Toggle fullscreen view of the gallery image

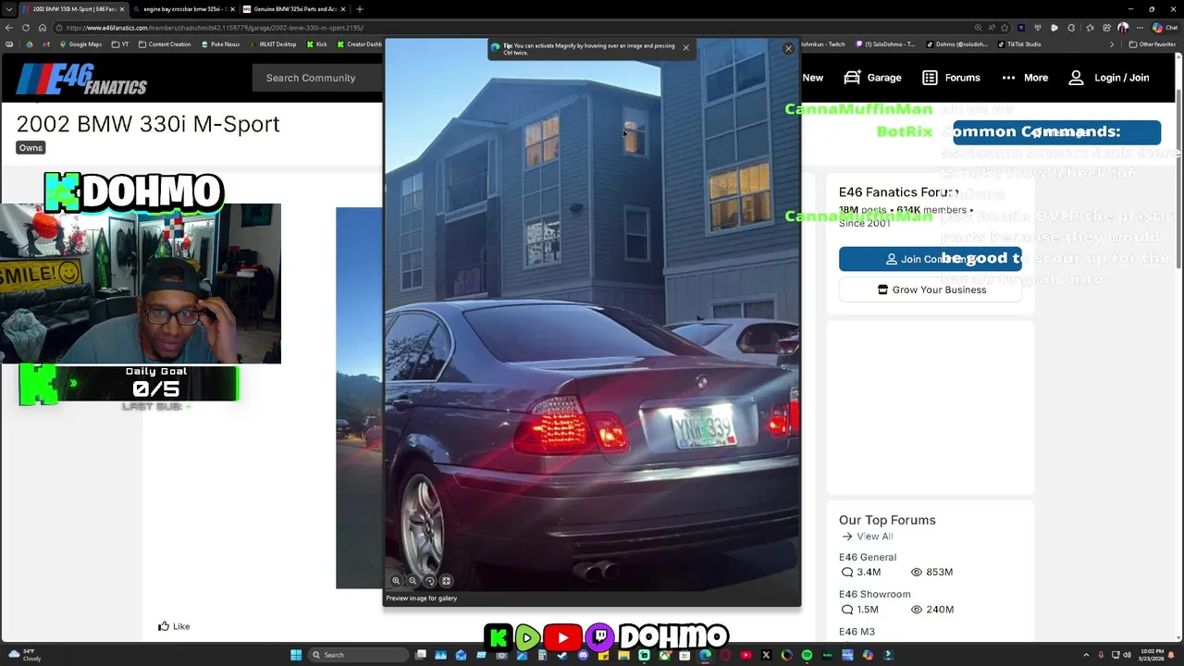446,581
